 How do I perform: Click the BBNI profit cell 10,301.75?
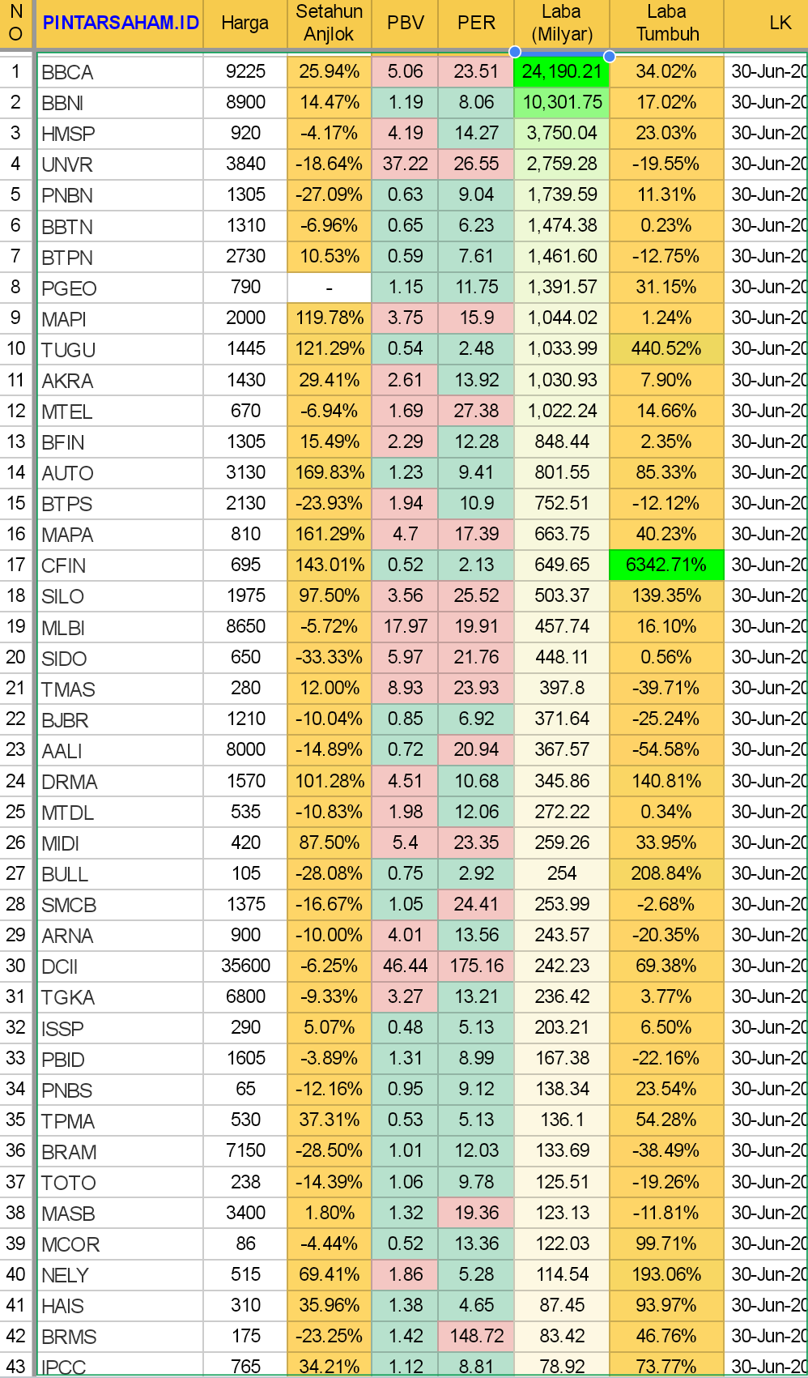[562, 103]
